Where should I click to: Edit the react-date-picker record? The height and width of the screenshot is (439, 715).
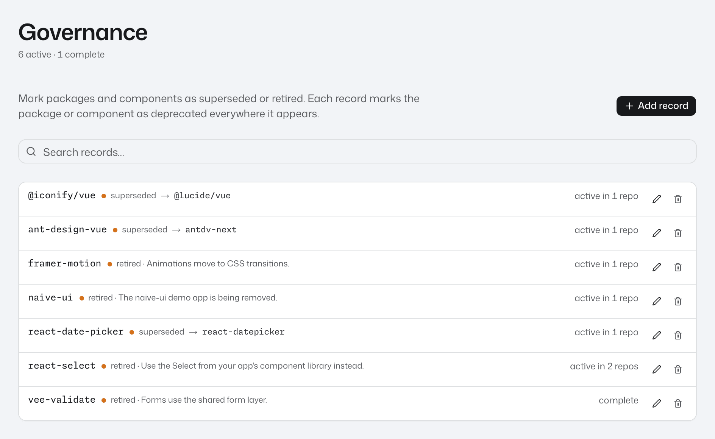point(657,335)
